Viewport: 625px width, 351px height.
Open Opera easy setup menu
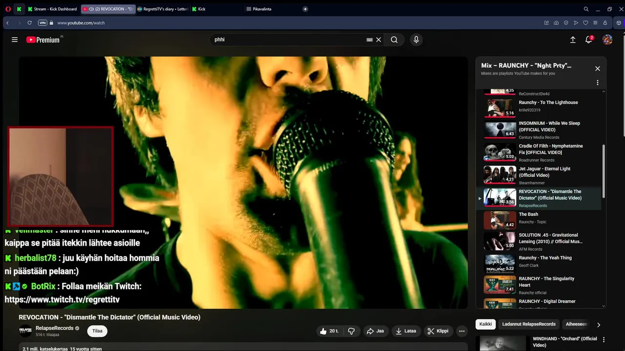tap(595, 23)
